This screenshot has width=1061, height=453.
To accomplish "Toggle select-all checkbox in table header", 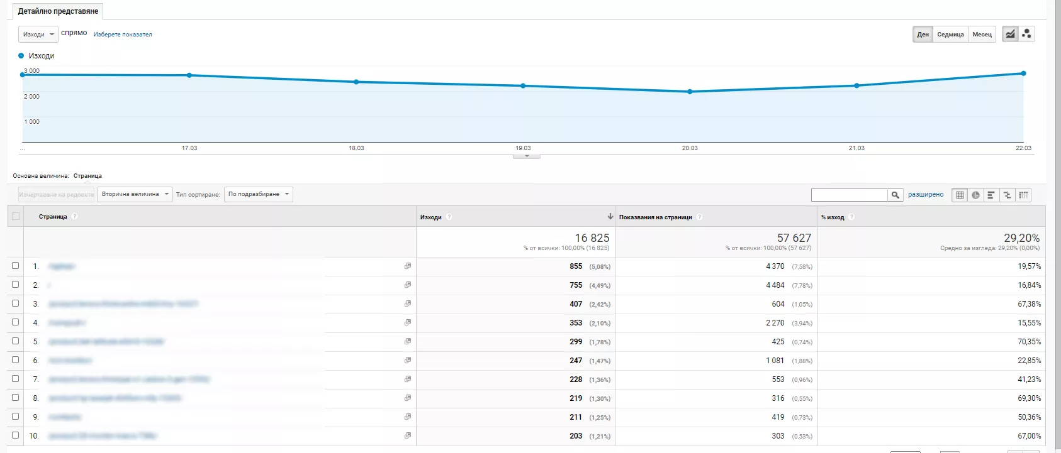I will (x=16, y=216).
